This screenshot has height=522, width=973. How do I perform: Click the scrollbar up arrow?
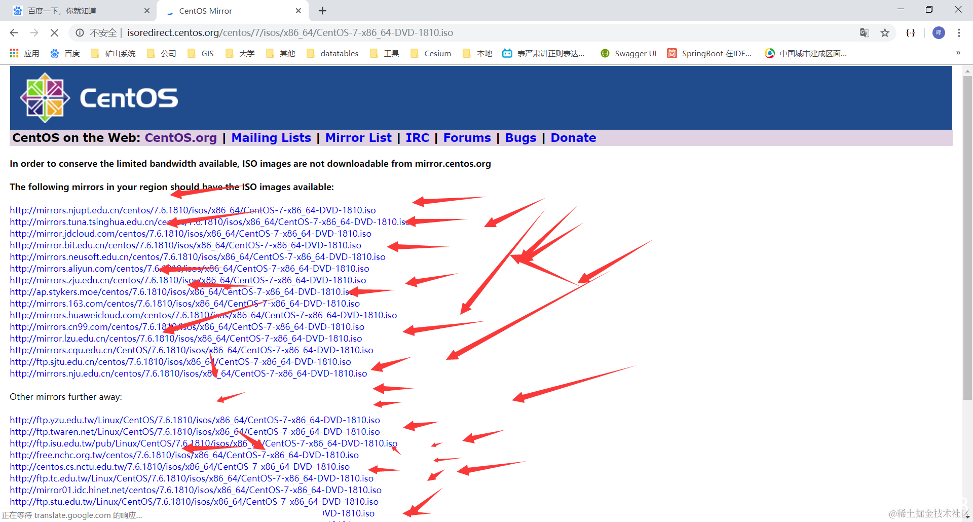(967, 71)
